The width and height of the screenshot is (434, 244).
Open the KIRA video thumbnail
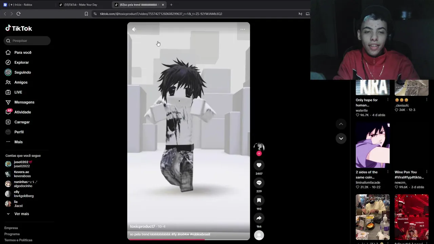[373, 87]
